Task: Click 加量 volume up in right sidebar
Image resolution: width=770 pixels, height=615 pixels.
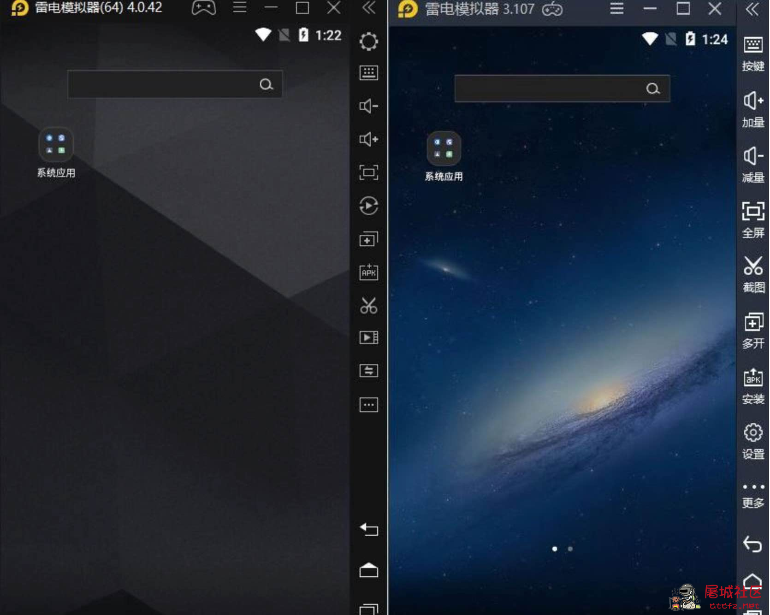Action: click(x=753, y=110)
